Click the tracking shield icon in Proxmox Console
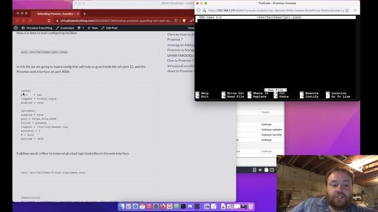378x212 pixels. point(198,11)
